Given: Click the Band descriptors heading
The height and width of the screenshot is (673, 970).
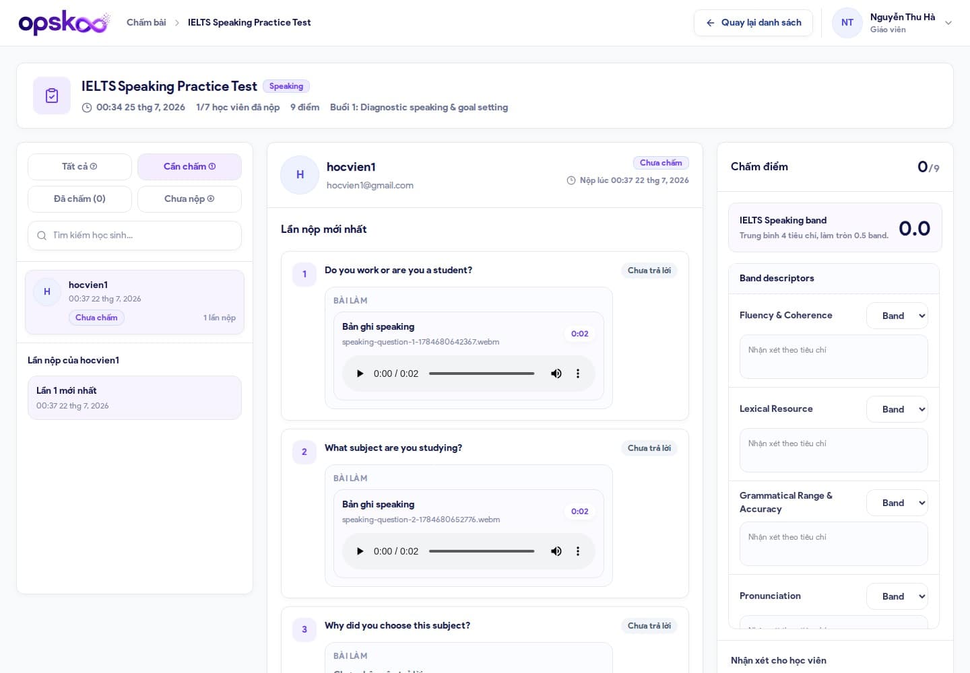Looking at the screenshot, I should (777, 278).
